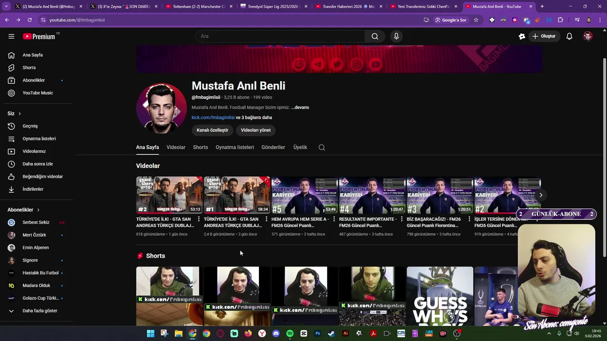Open the notifications bell
Viewport: 607px width, 341px height.
tap(569, 36)
